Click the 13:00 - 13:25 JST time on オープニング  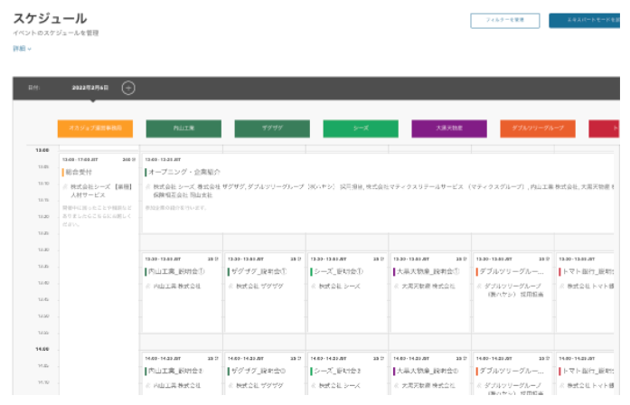tap(163, 160)
